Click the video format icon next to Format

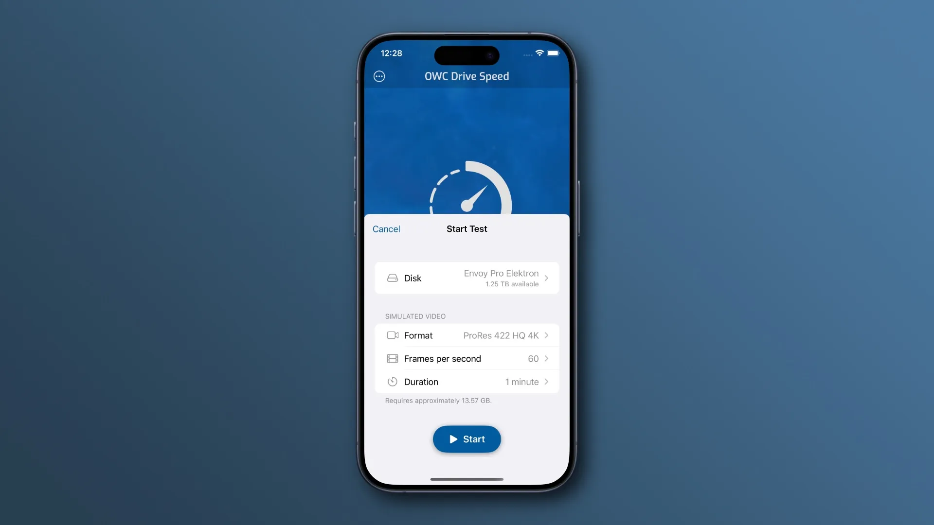(x=392, y=334)
